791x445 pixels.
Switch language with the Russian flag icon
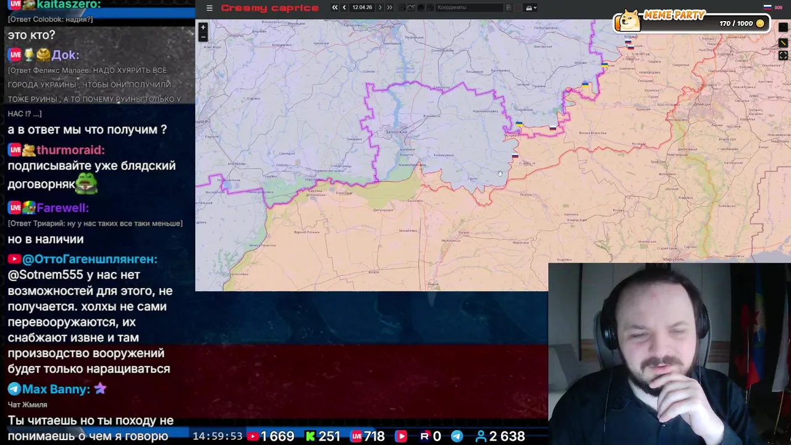tap(768, 7)
